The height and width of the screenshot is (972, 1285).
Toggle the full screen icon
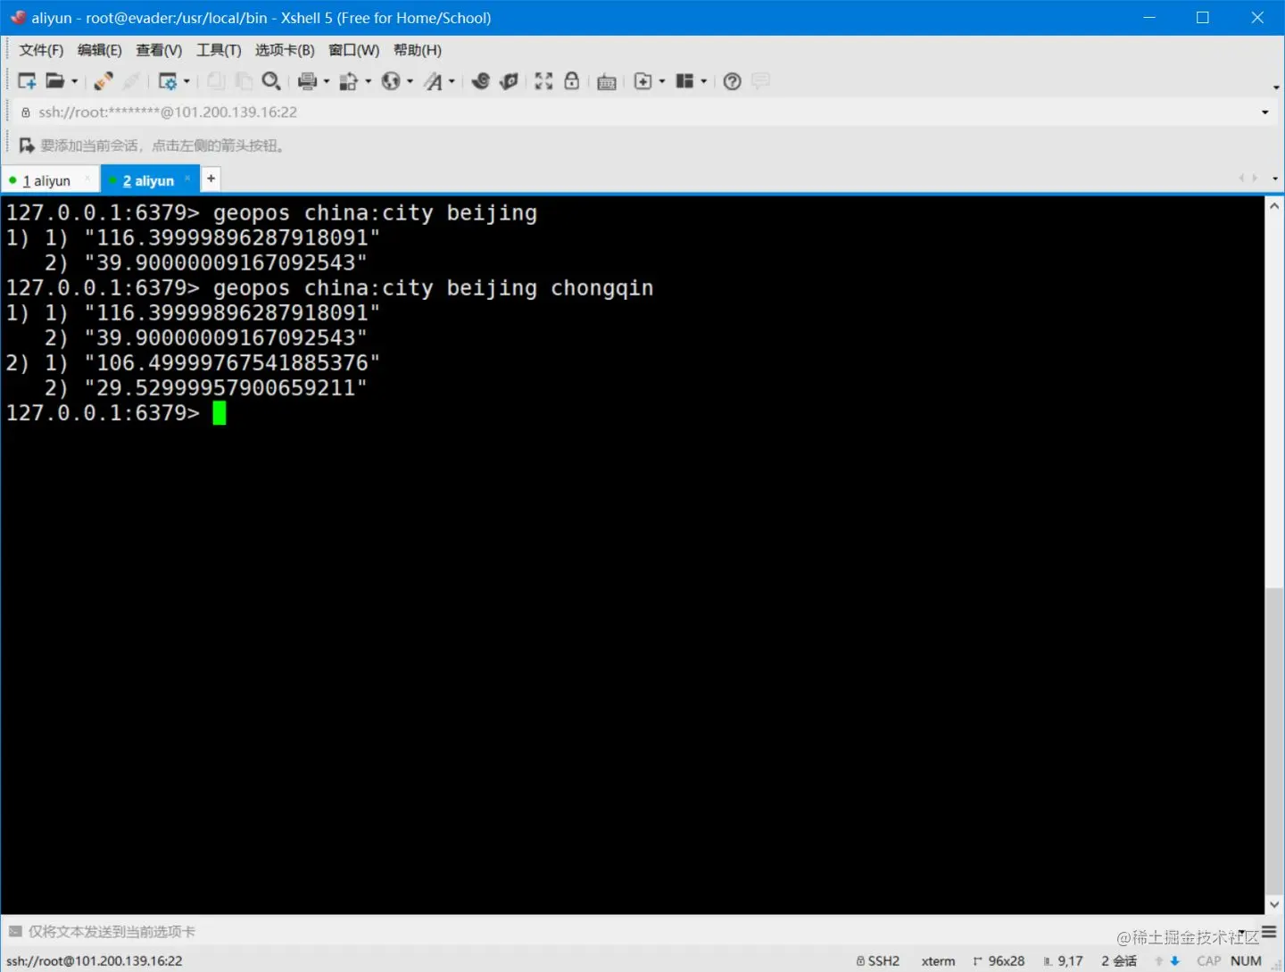coord(543,81)
